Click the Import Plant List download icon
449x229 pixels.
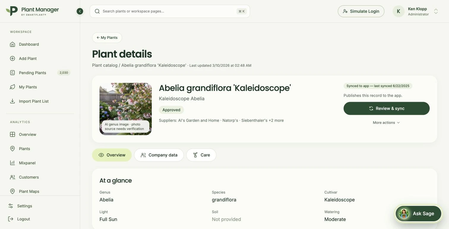tap(12, 101)
